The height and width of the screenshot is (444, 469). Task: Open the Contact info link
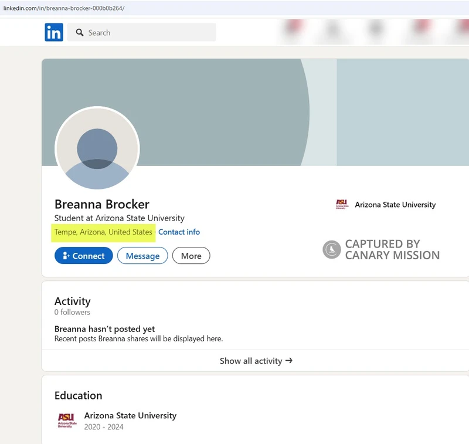[x=179, y=232]
